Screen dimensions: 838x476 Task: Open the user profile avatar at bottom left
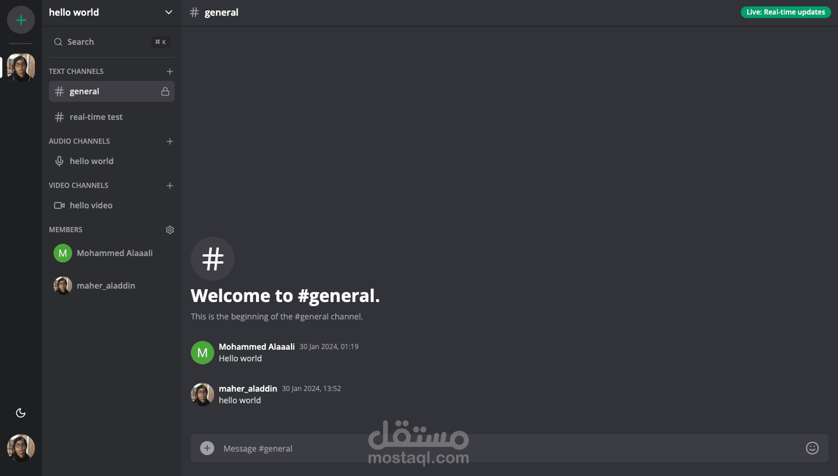click(21, 448)
